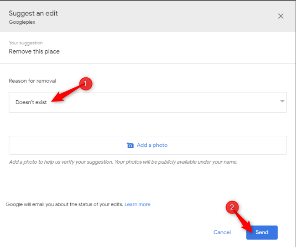Image resolution: width=297 pixels, height=247 pixels.
Task: Click the Suggest an edit heading
Action: 33,13
